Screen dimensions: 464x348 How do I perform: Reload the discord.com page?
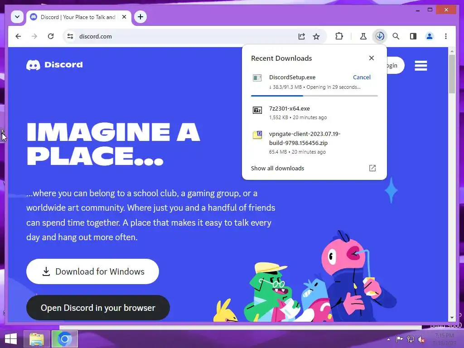click(x=51, y=36)
